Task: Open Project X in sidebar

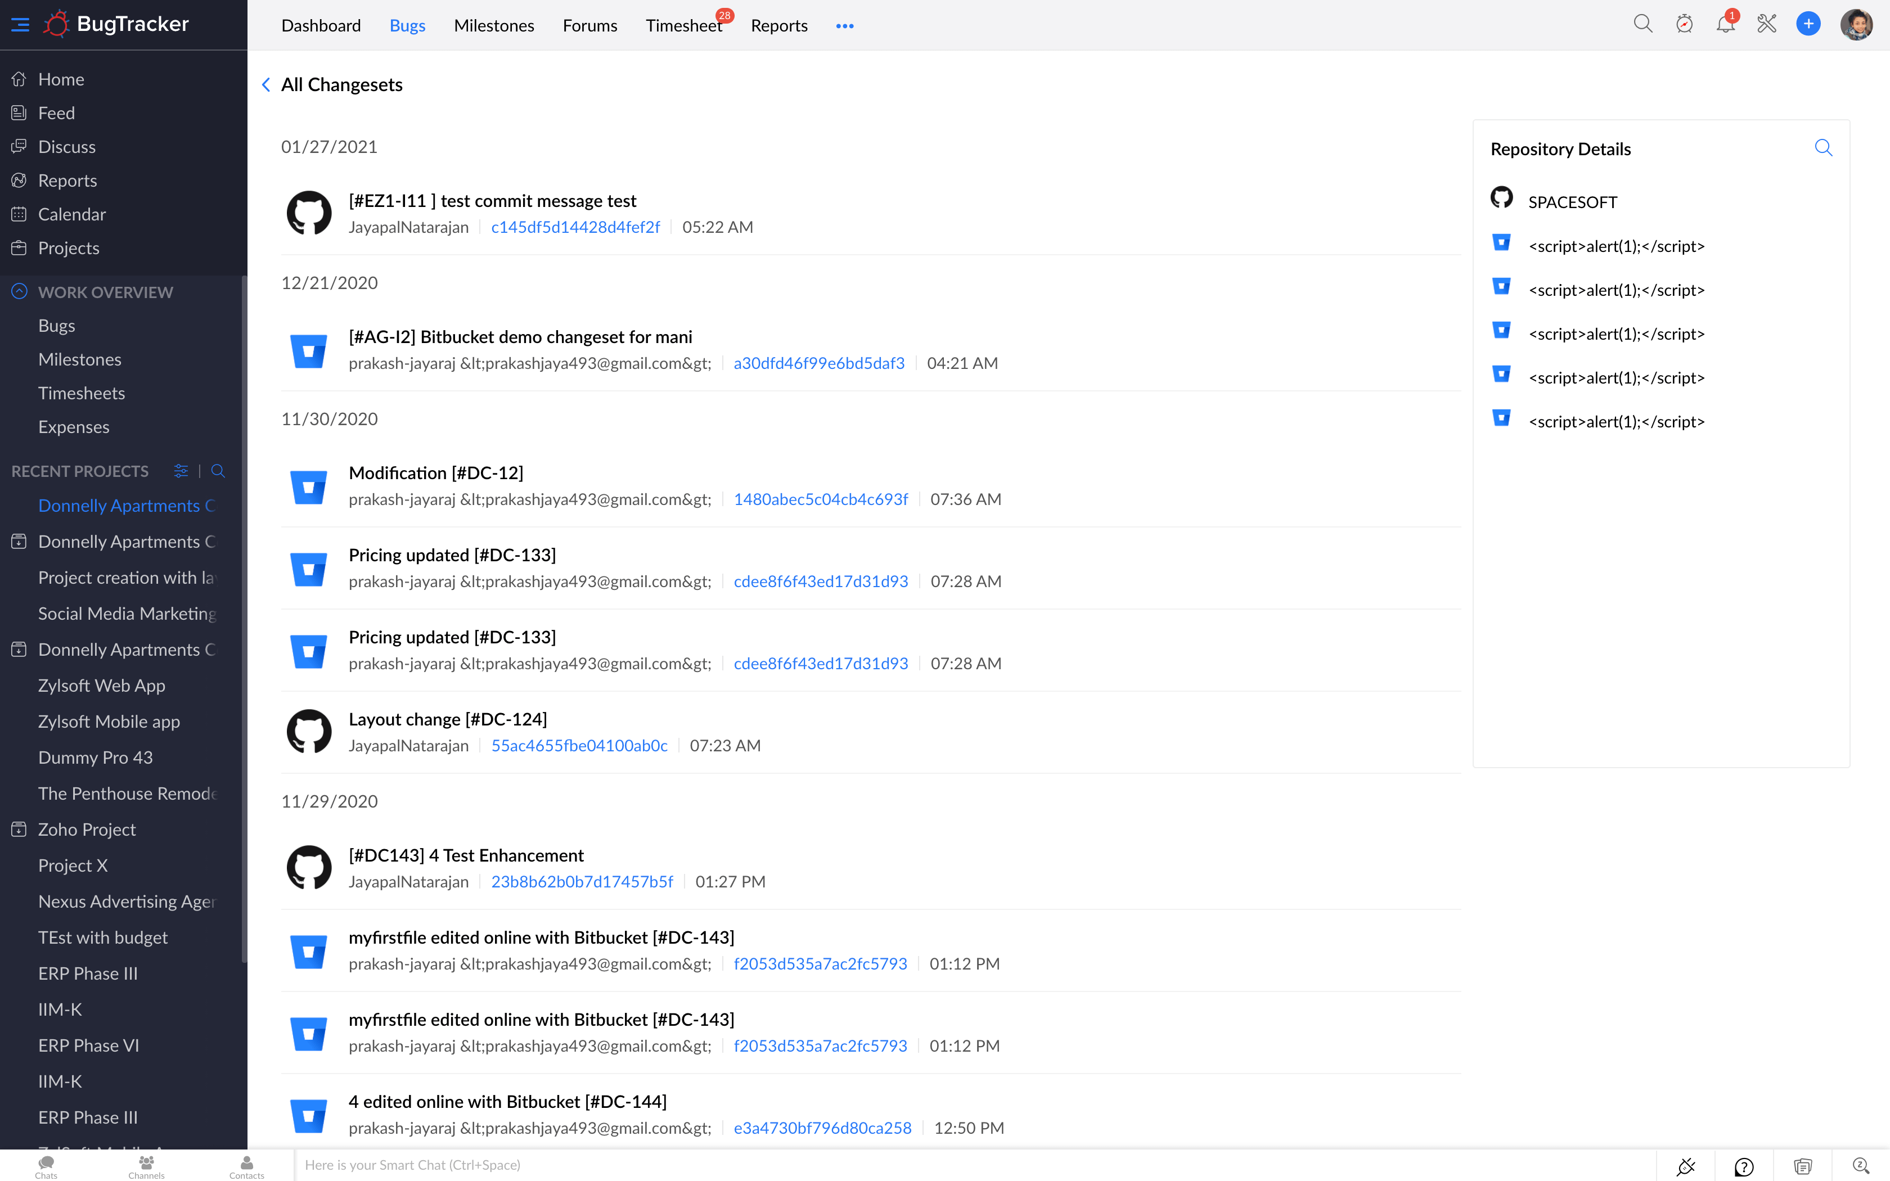Action: [73, 866]
